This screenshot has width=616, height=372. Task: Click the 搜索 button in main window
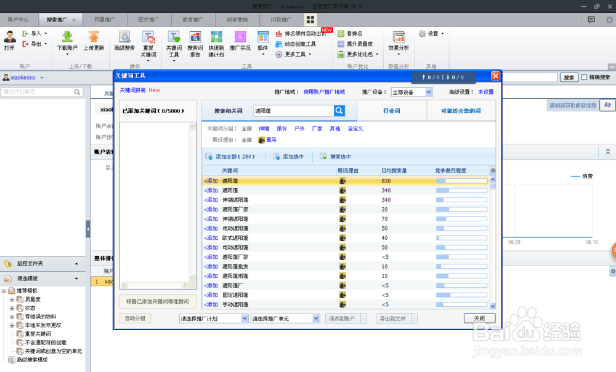tap(569, 77)
